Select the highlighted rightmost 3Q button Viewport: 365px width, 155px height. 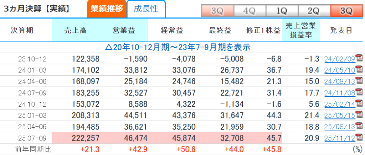(x=346, y=11)
